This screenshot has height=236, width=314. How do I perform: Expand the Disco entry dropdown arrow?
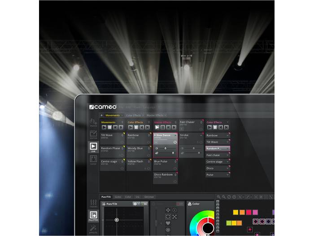coord(227,168)
